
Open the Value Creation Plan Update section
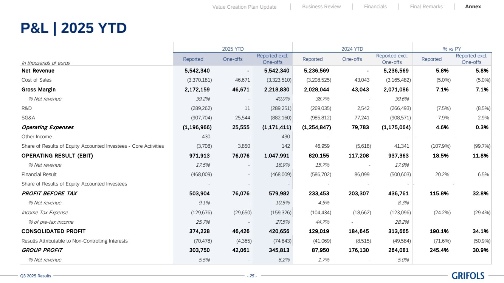tap(244, 7)
